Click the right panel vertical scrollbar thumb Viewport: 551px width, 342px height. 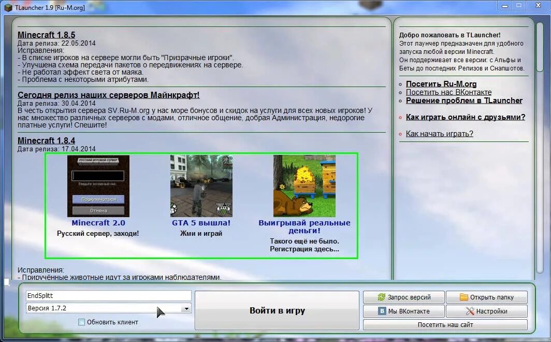coord(540,47)
